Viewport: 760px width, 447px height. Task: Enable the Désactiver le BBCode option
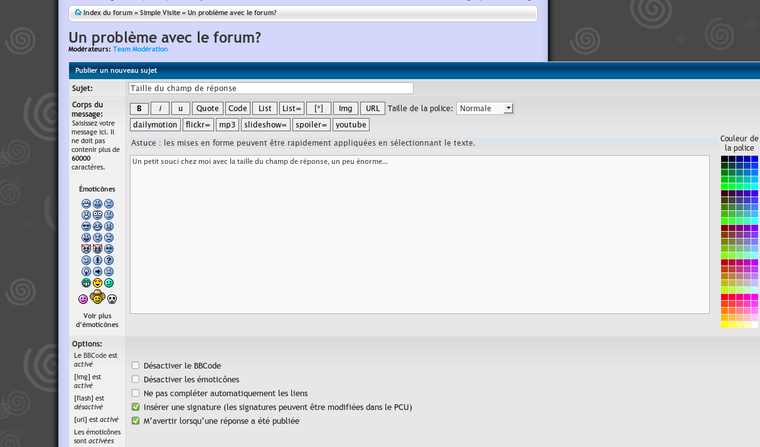[x=135, y=365]
